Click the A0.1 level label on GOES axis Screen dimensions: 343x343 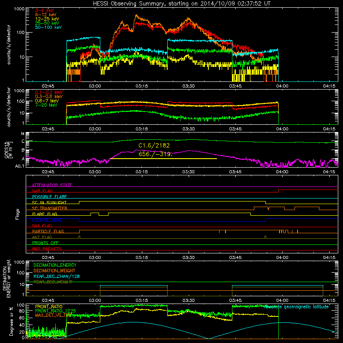coord(20,166)
